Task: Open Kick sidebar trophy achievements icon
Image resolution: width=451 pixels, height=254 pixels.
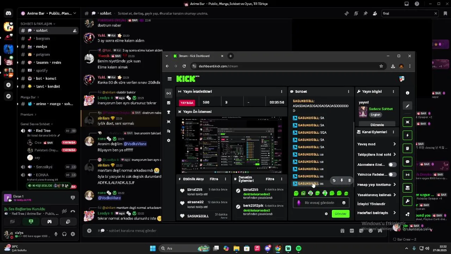Action: 168,112
